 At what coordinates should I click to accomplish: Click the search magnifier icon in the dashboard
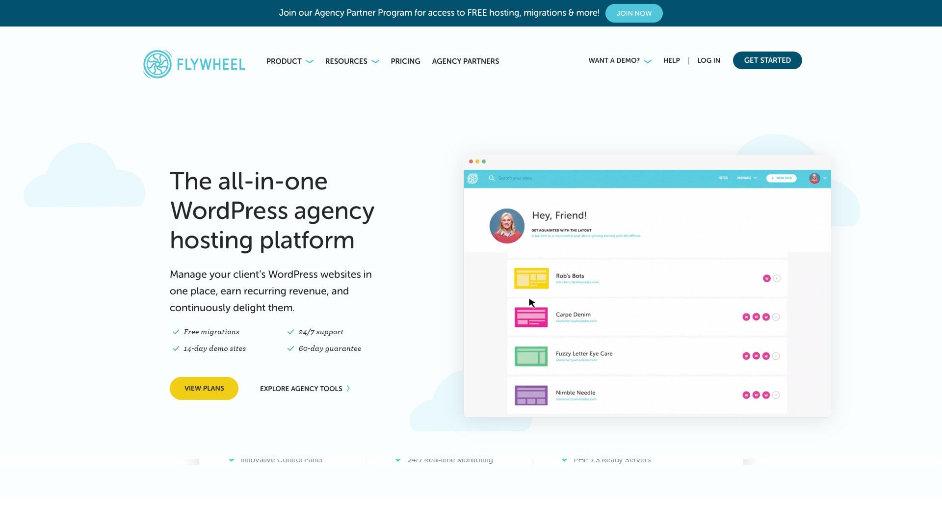point(492,178)
